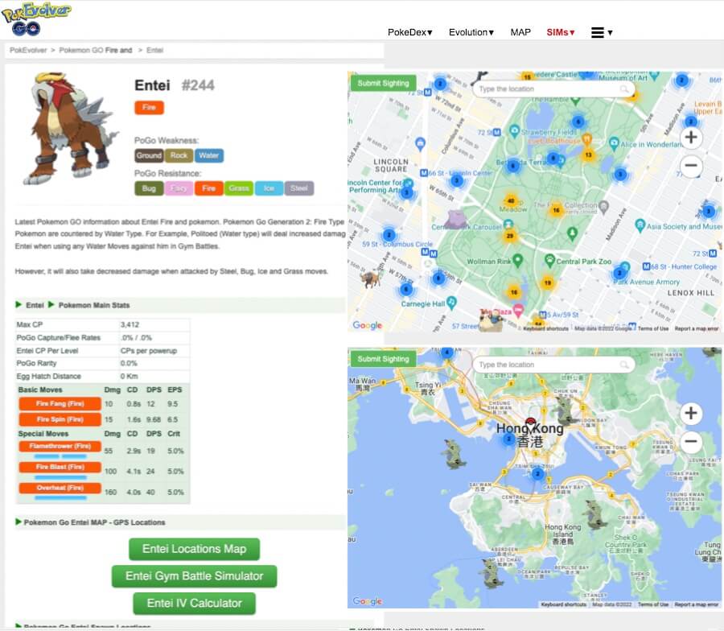The image size is (724, 631).
Task: Go to the MAP menu item
Action: (520, 32)
